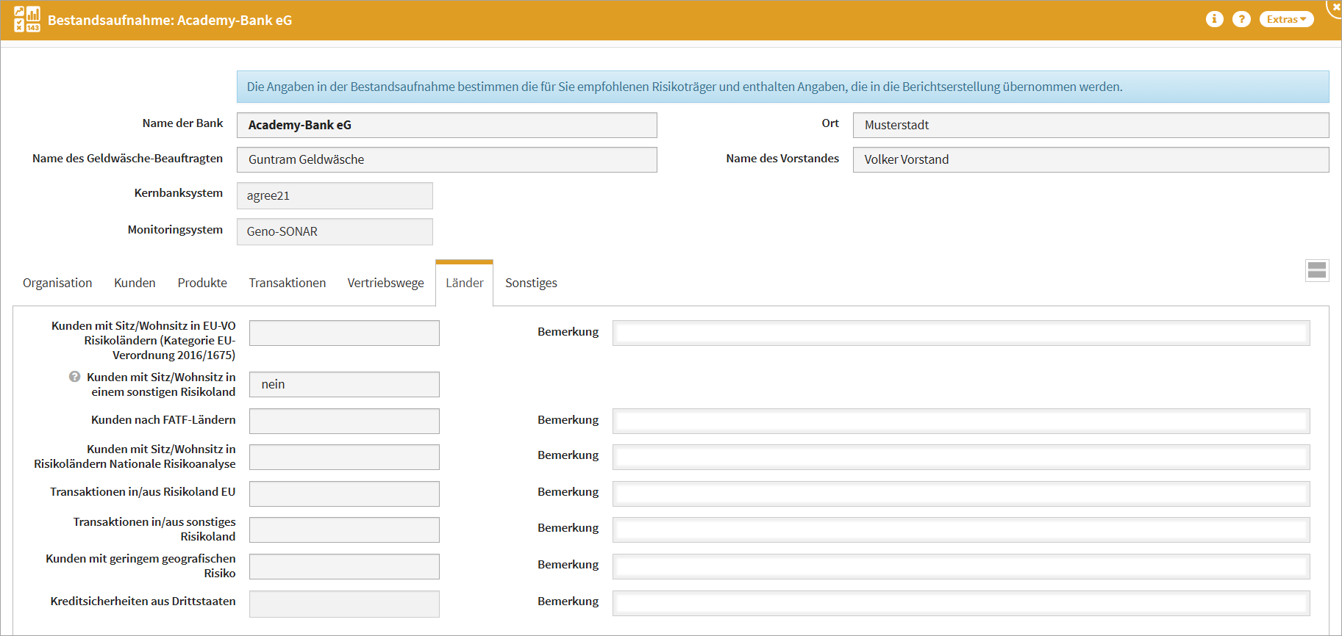Open the Kunden nach FATF-Ländern dropdown
1342x636 pixels.
point(344,421)
